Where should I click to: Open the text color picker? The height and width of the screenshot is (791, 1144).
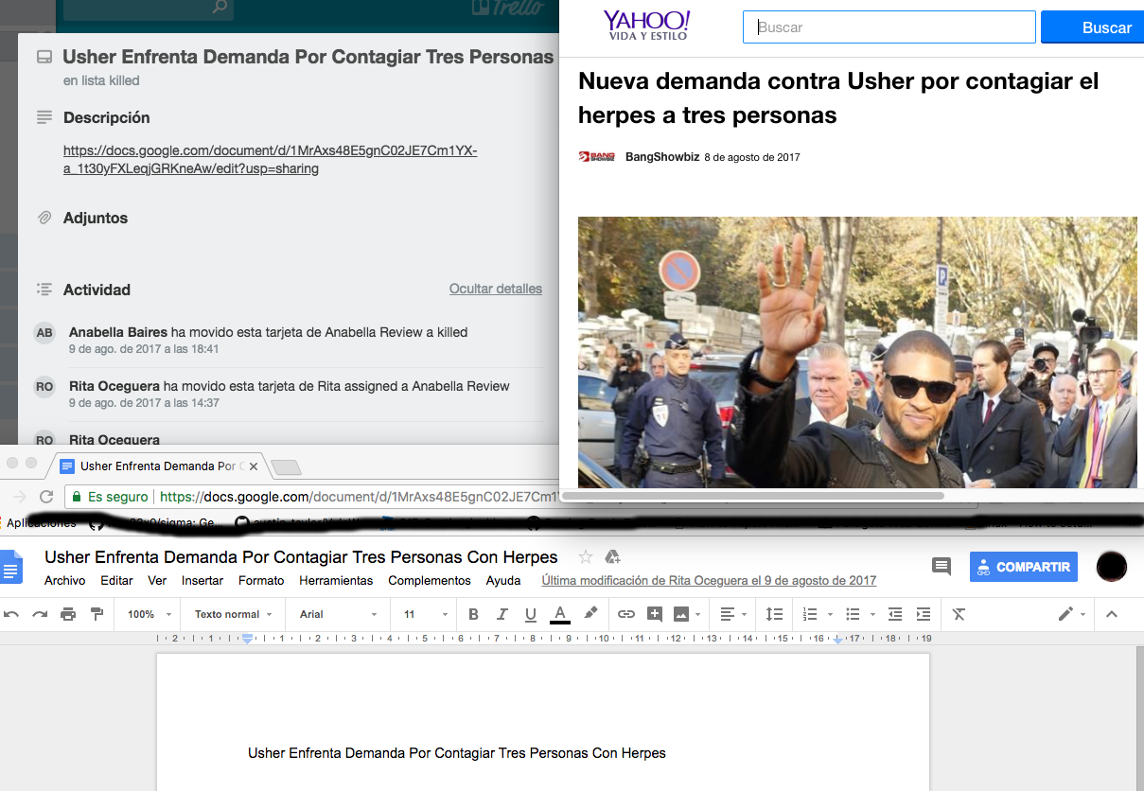click(x=560, y=614)
